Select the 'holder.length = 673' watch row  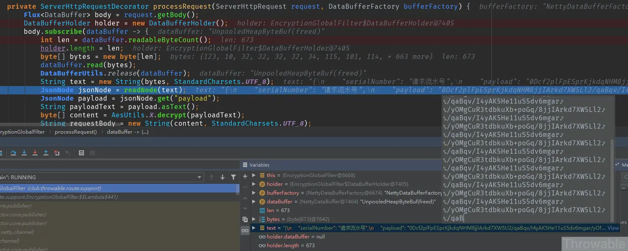286,246
